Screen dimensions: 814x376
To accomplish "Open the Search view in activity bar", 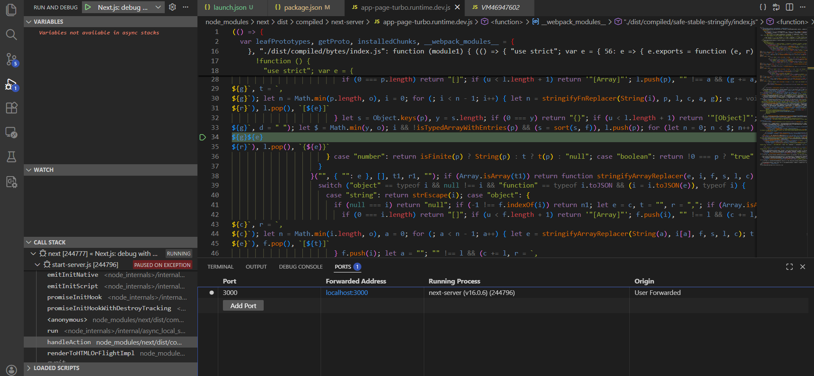I will pyautogui.click(x=11, y=34).
